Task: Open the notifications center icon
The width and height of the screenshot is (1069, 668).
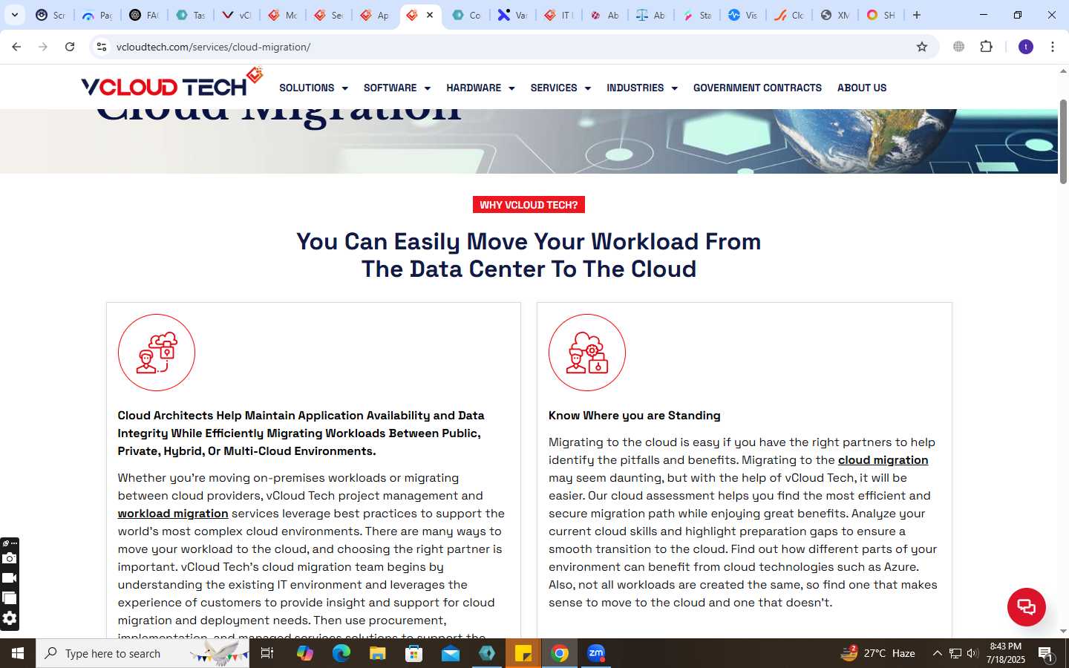Action: pos(1046,653)
